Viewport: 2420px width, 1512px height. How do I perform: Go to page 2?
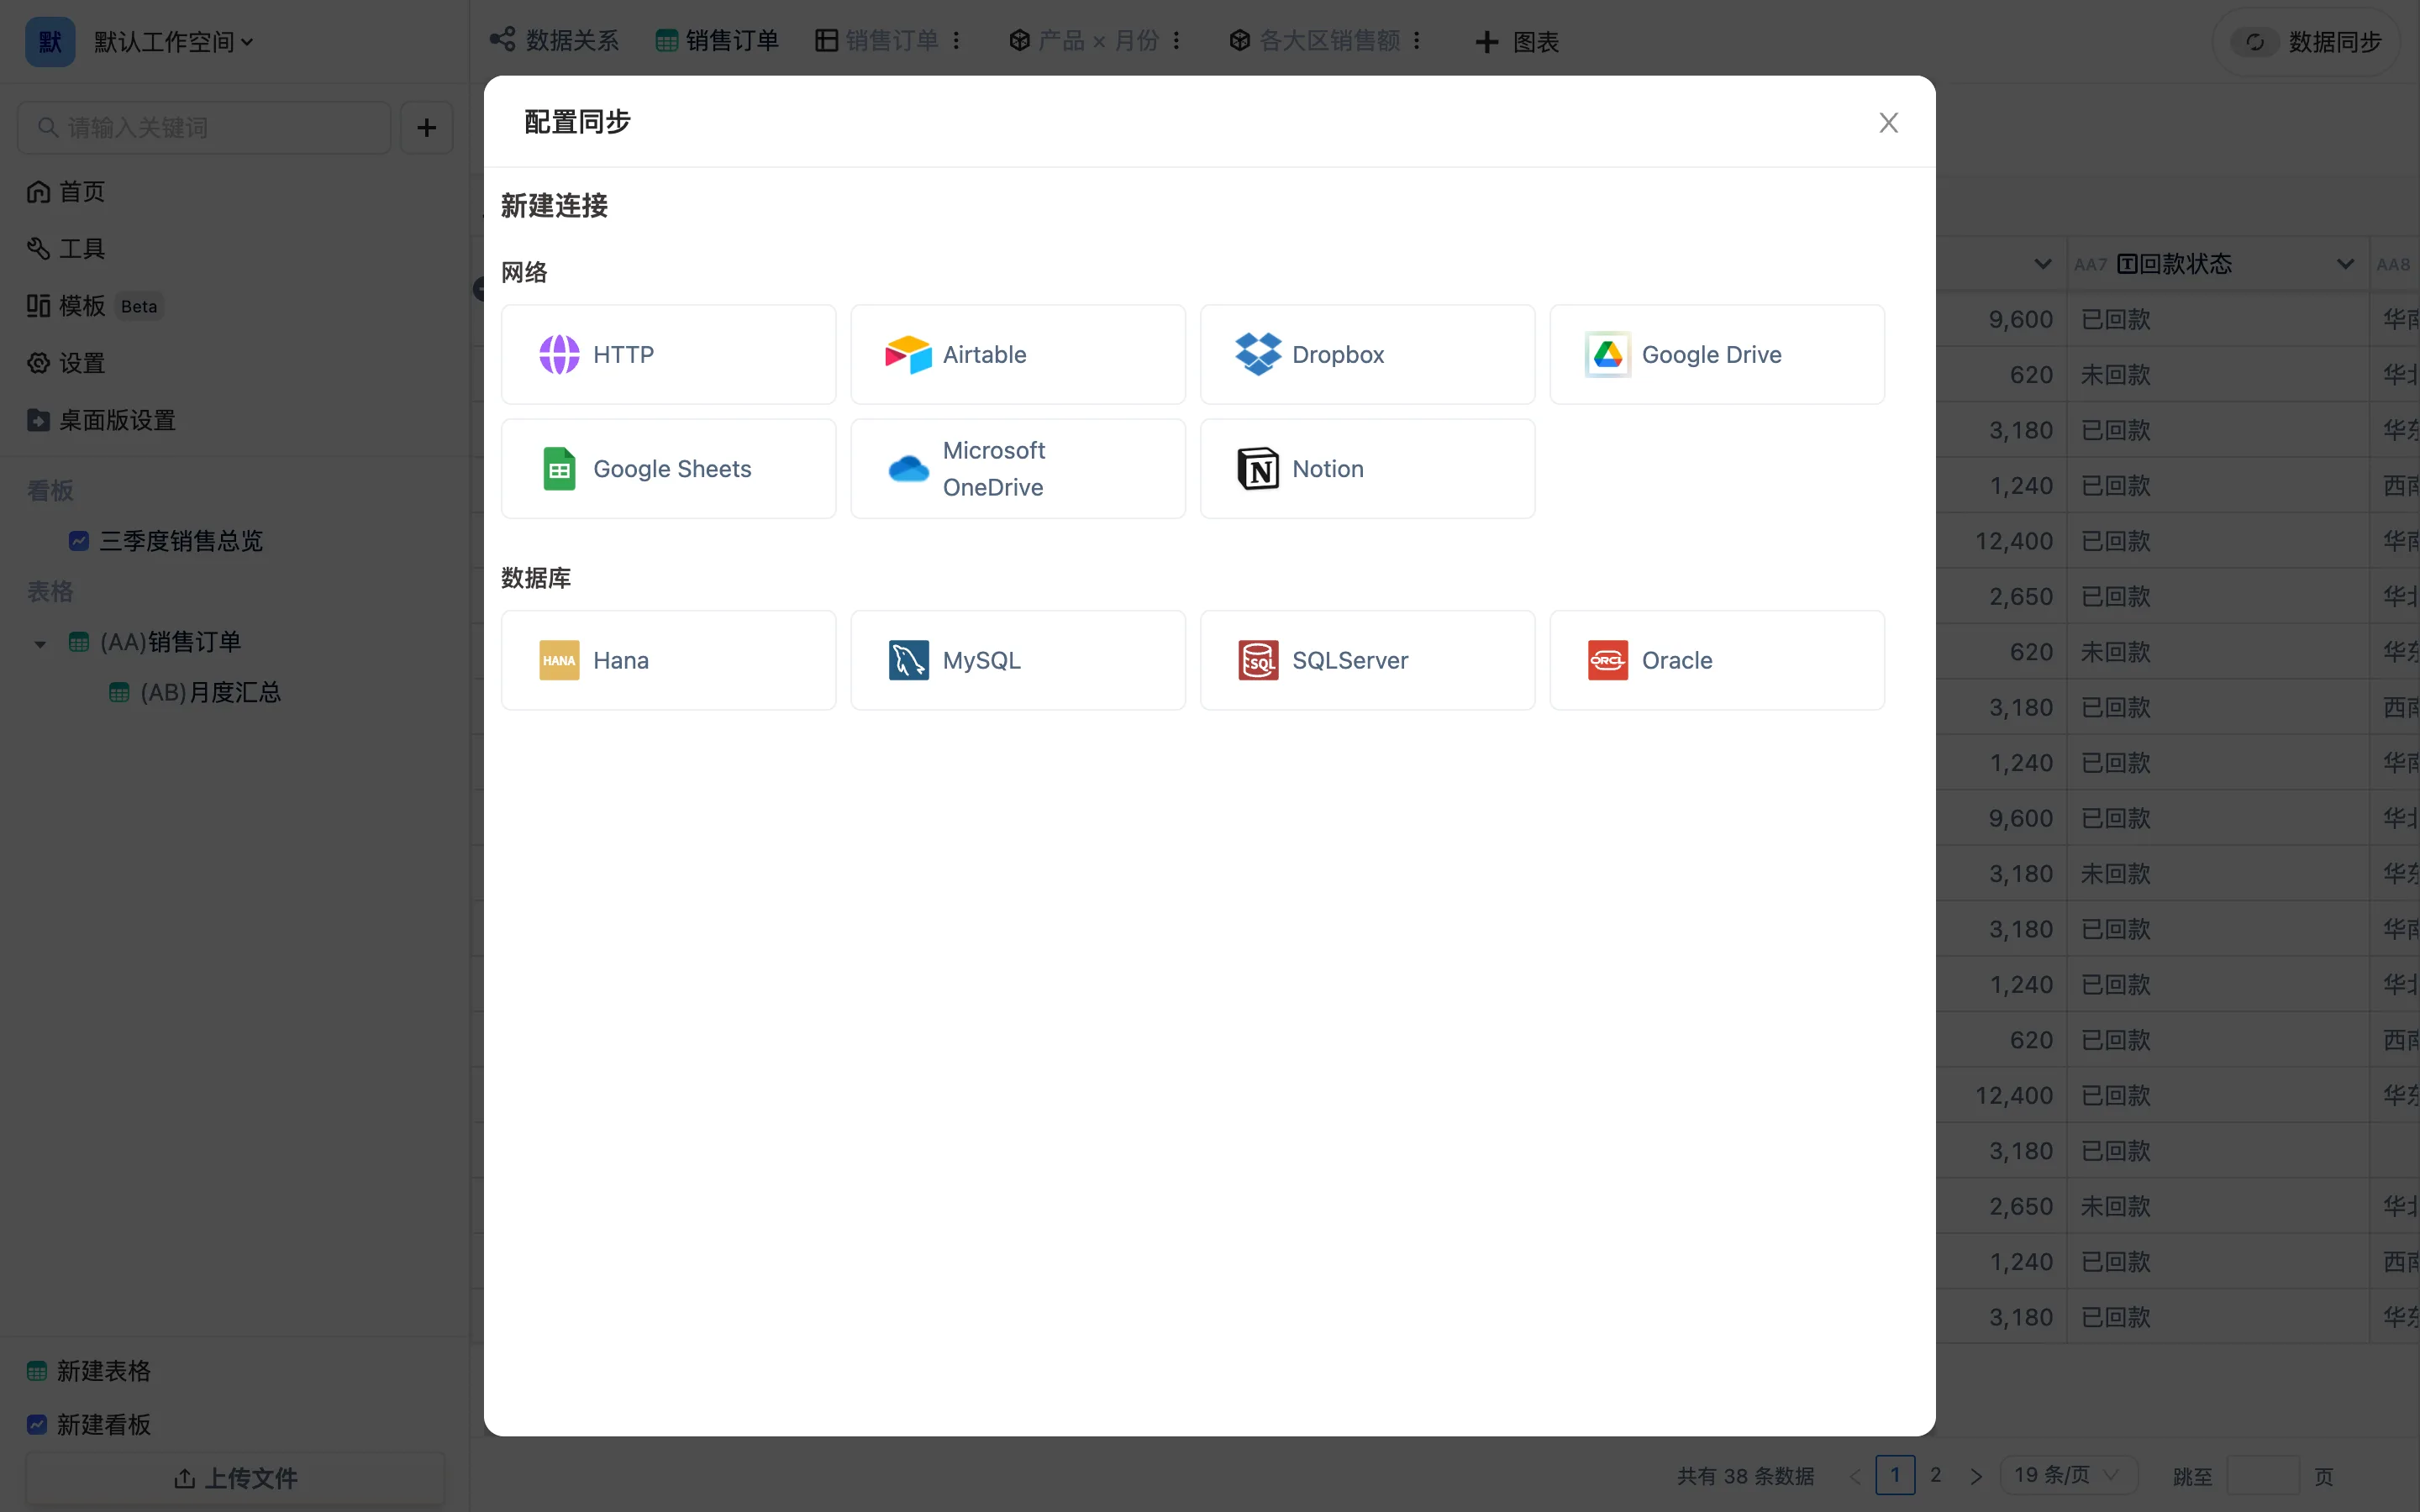click(1936, 1475)
